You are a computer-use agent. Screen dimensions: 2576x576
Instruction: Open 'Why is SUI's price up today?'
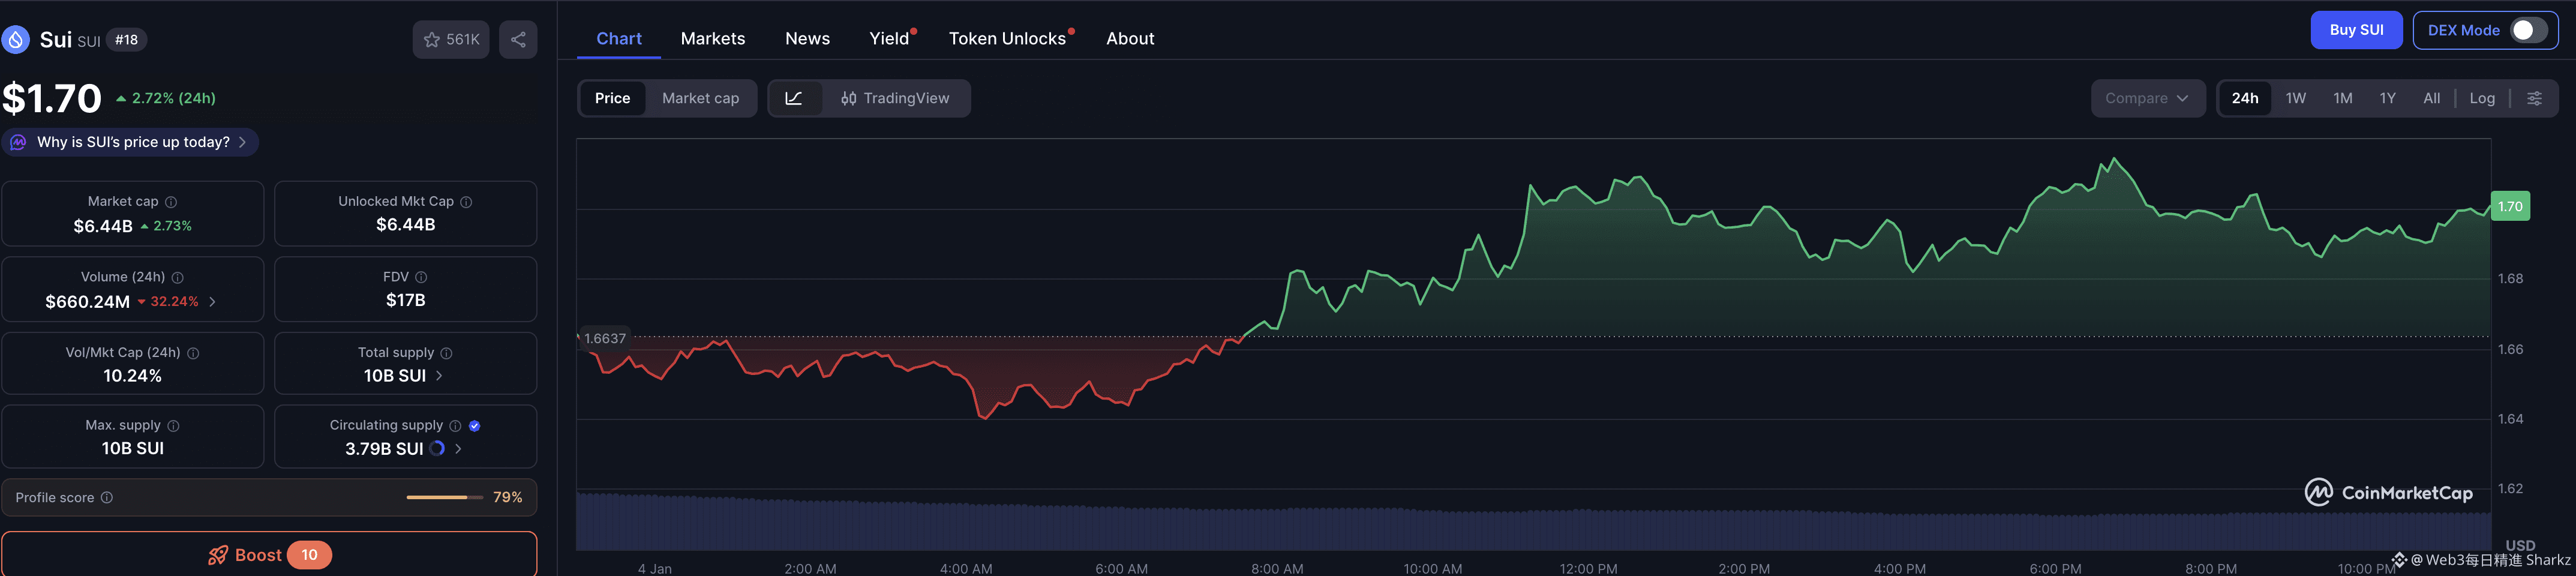point(133,142)
